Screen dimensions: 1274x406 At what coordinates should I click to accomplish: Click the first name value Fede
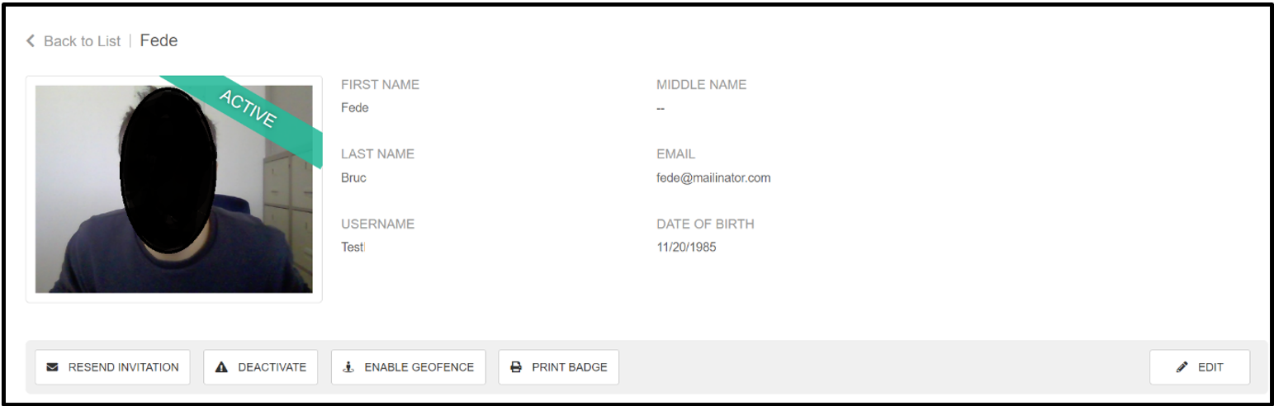(355, 108)
